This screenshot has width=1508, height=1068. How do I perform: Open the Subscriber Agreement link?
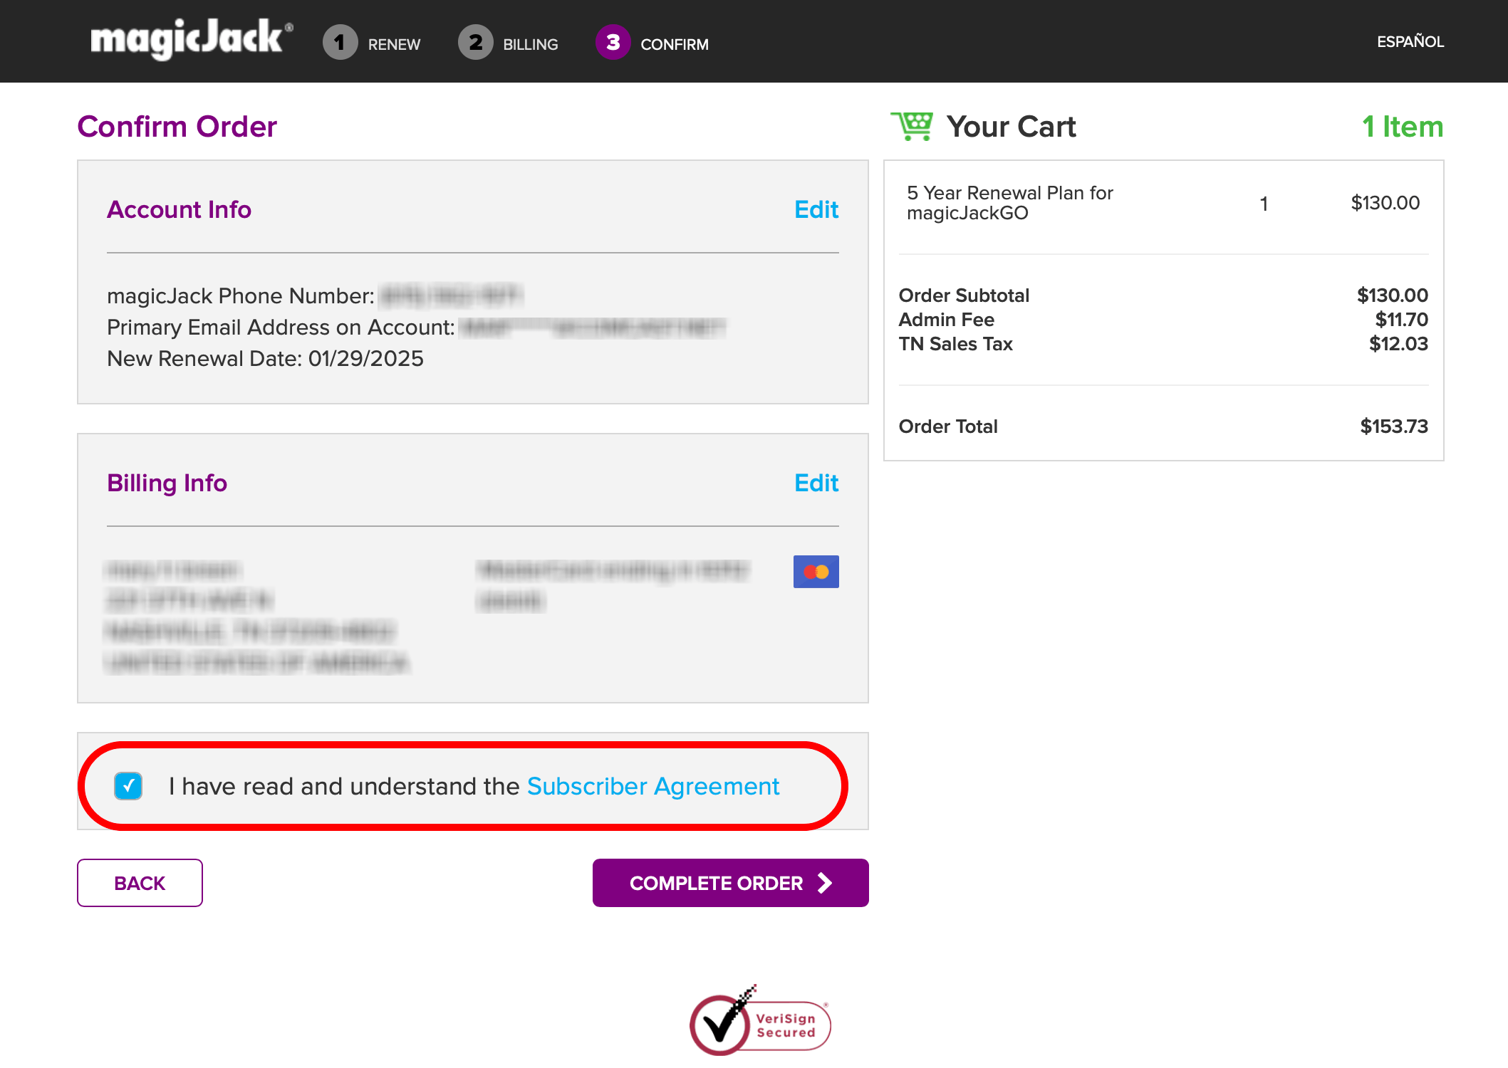652,786
